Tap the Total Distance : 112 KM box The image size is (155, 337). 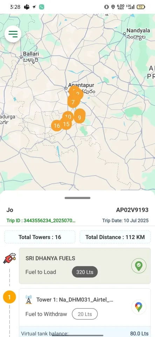[115, 237]
